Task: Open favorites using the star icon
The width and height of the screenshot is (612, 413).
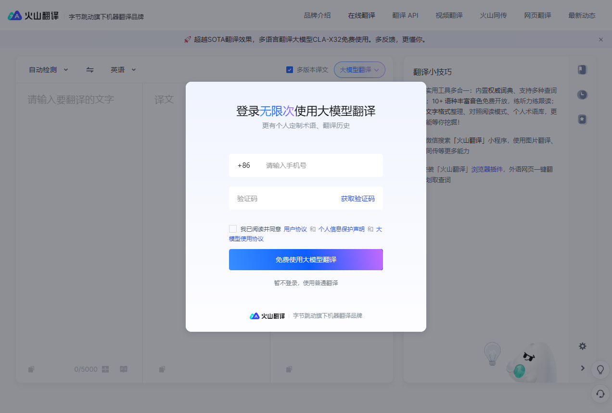Action: click(x=582, y=119)
